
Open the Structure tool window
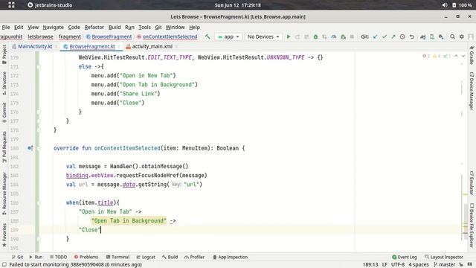point(4,83)
